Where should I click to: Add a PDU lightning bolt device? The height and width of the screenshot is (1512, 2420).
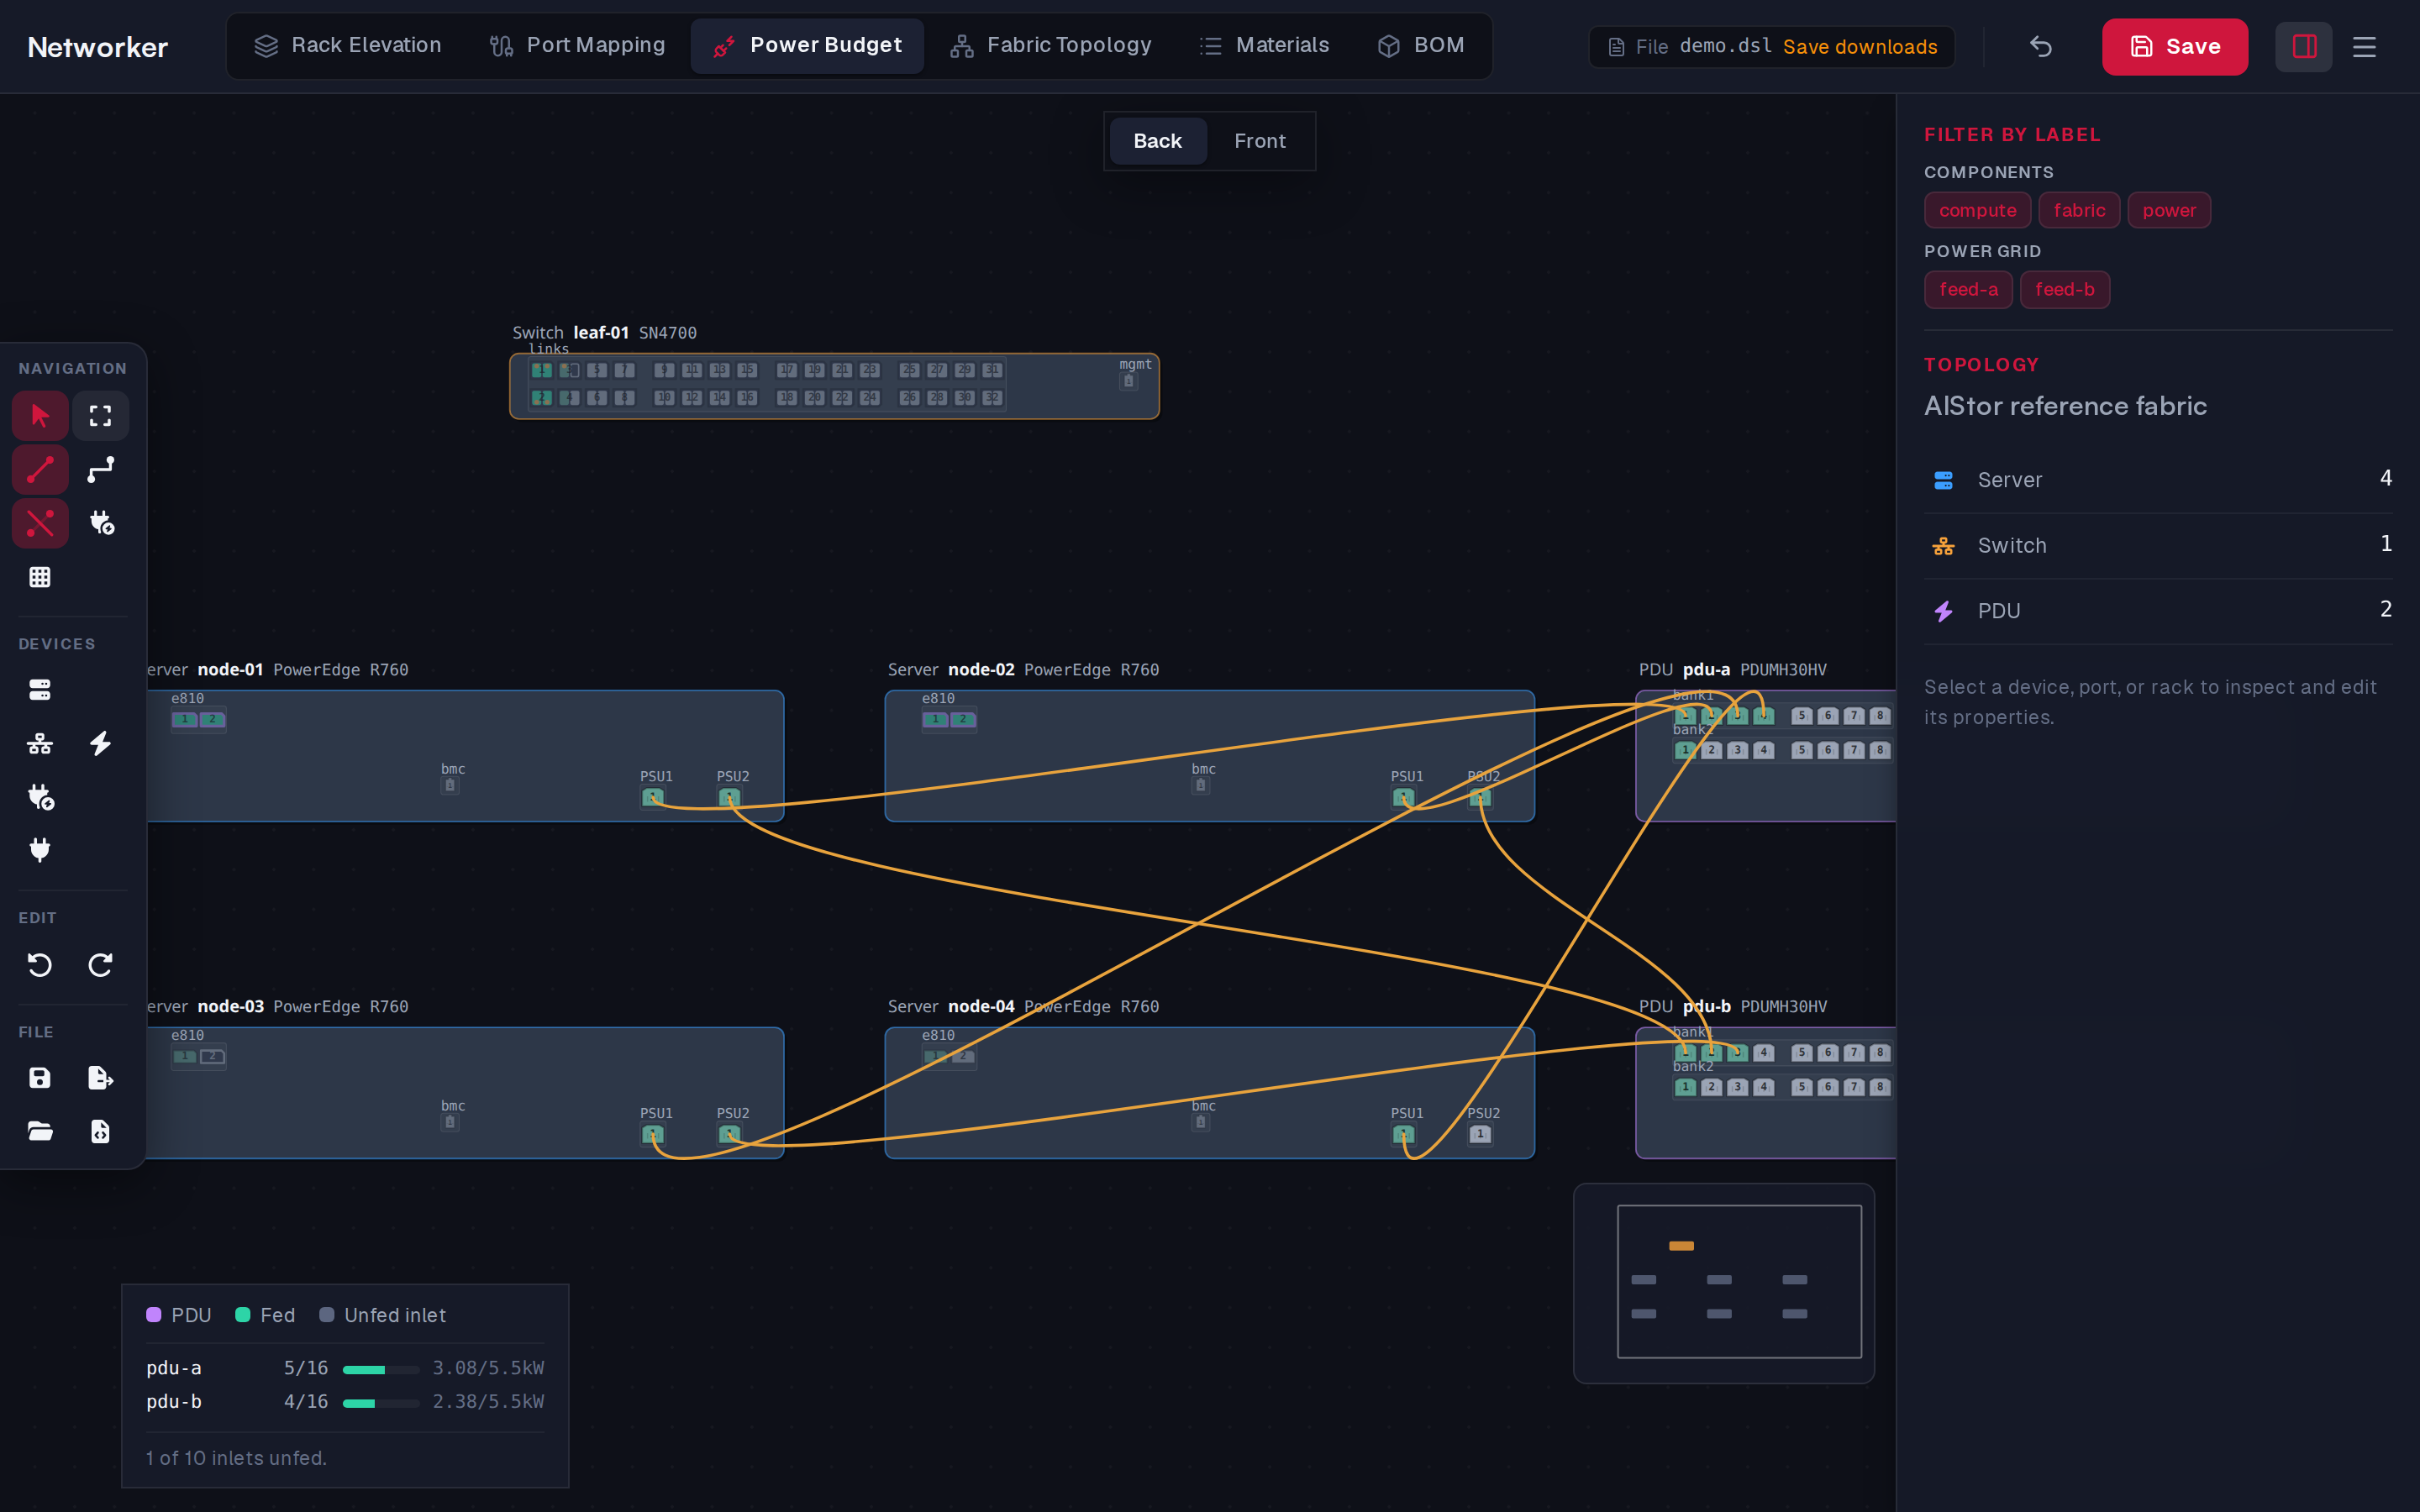[100, 743]
